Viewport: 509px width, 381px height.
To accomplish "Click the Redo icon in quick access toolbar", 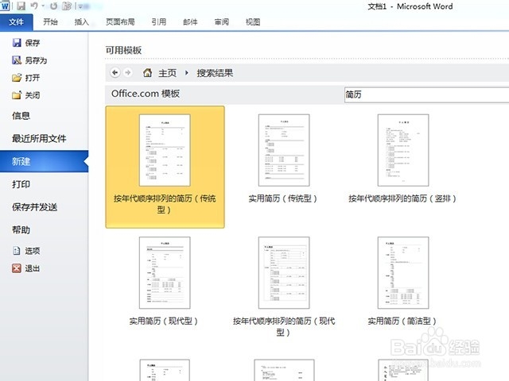I will click(x=53, y=6).
